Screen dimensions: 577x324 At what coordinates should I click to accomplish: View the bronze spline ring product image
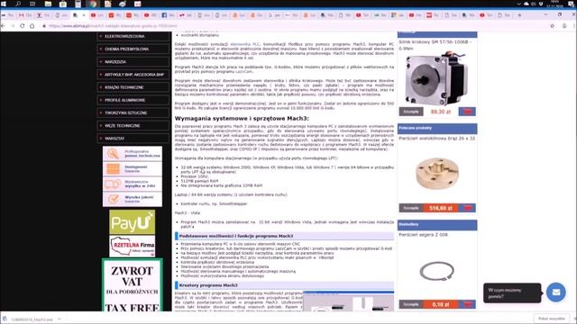click(437, 174)
